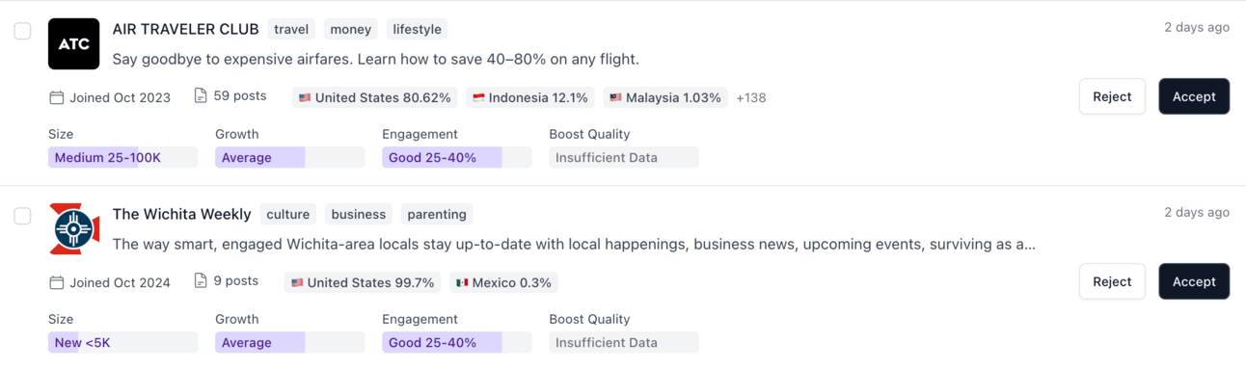Click calendar icon beside Joined Oct 2023

57,97
